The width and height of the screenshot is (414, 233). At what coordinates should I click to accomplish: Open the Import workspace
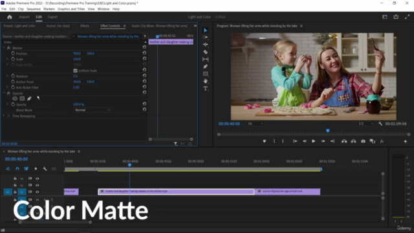24,17
